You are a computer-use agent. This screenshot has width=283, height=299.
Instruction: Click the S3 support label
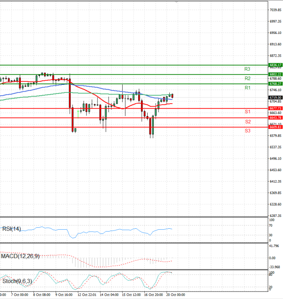[247, 131]
